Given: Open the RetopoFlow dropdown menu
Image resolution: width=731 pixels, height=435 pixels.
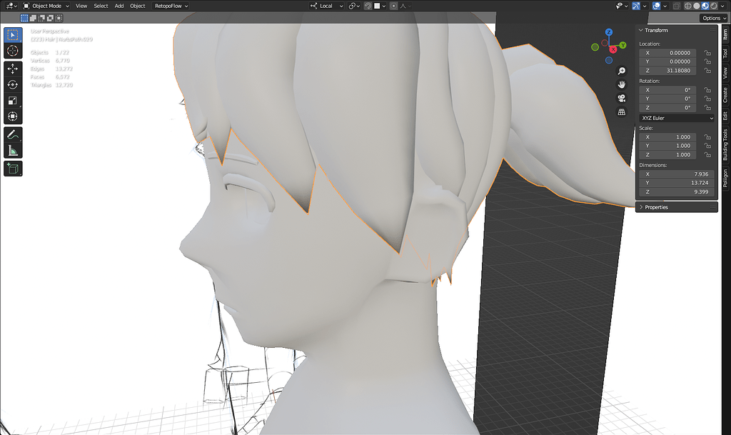Looking at the screenshot, I should (171, 6).
